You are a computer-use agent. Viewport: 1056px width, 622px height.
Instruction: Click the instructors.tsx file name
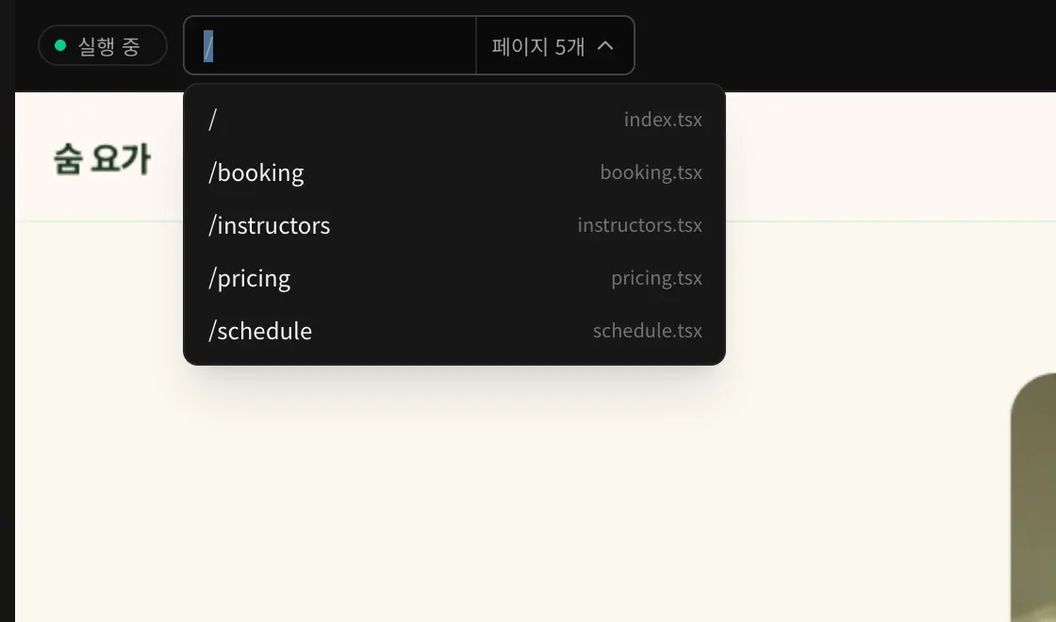coord(639,225)
